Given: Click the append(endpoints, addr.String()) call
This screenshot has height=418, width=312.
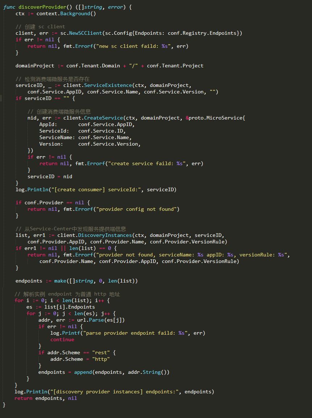Looking at the screenshot, I should pyautogui.click(x=122, y=372).
